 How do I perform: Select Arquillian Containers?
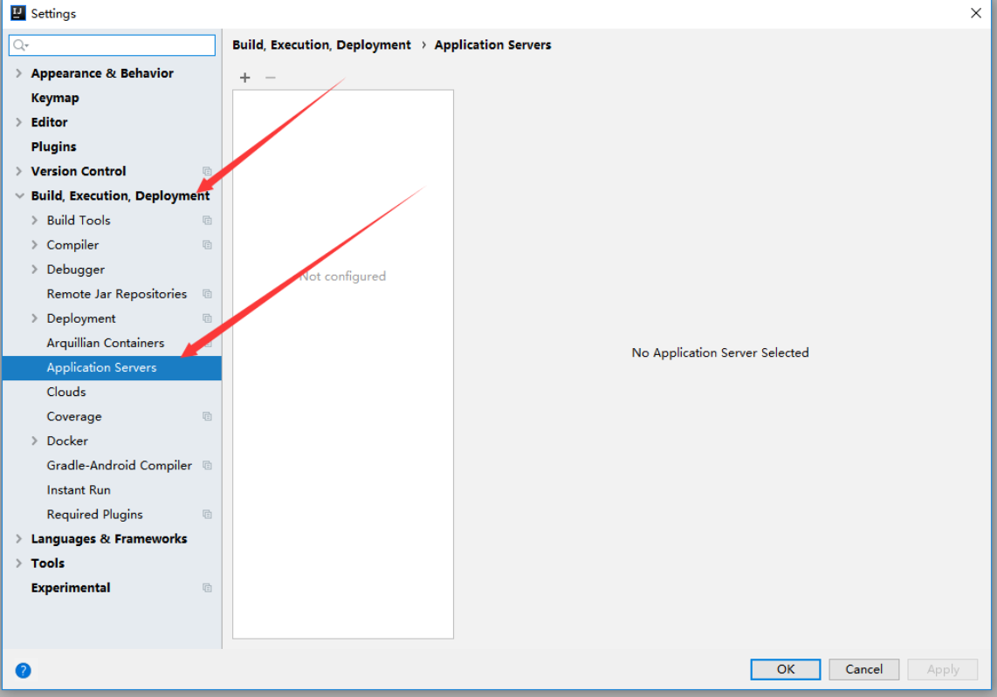click(106, 343)
